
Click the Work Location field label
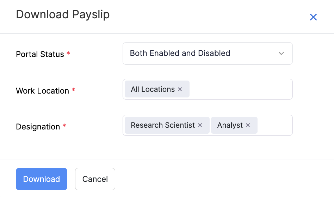43,91
